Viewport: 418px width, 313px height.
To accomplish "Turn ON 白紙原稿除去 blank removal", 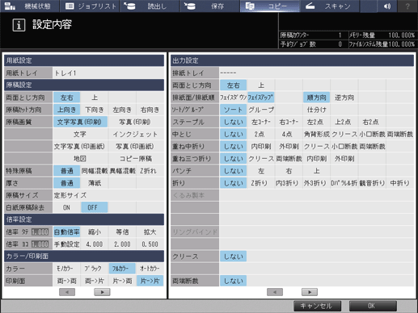I will pyautogui.click(x=66, y=207).
